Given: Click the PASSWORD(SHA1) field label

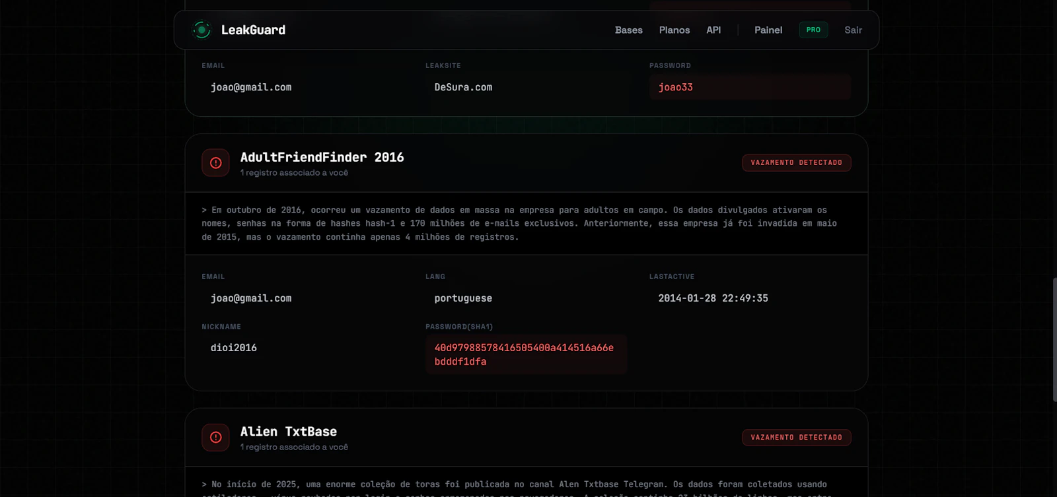Looking at the screenshot, I should pos(459,327).
